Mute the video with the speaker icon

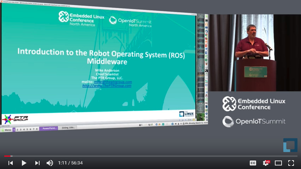tap(50, 163)
